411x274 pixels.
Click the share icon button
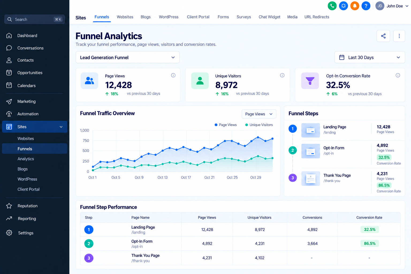[383, 36]
